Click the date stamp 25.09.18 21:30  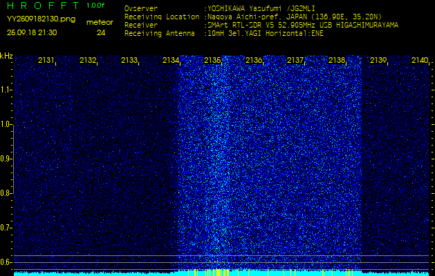pos(32,32)
